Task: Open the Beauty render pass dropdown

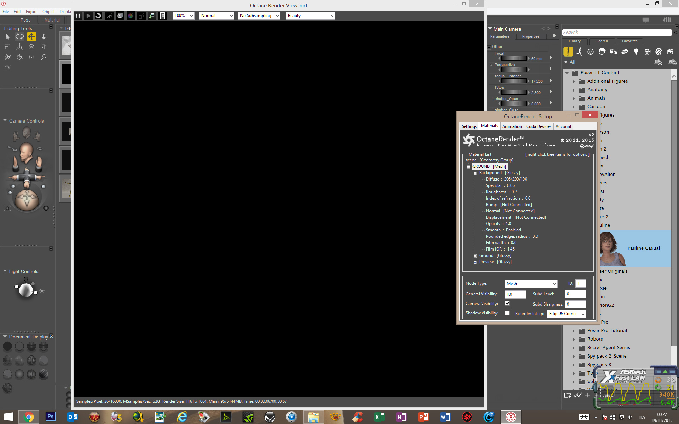Action: click(x=310, y=16)
